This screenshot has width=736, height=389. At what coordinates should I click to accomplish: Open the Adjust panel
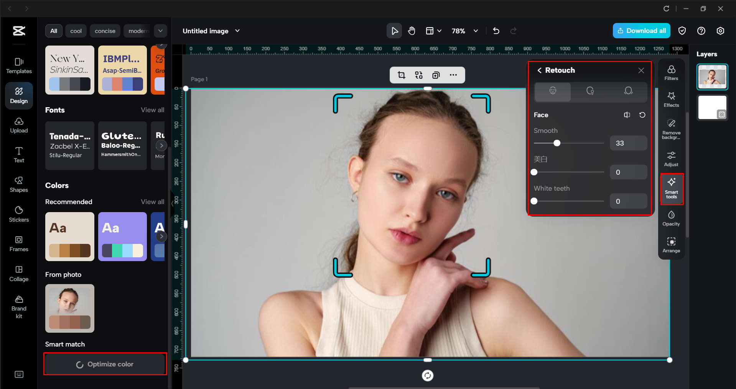pos(671,158)
